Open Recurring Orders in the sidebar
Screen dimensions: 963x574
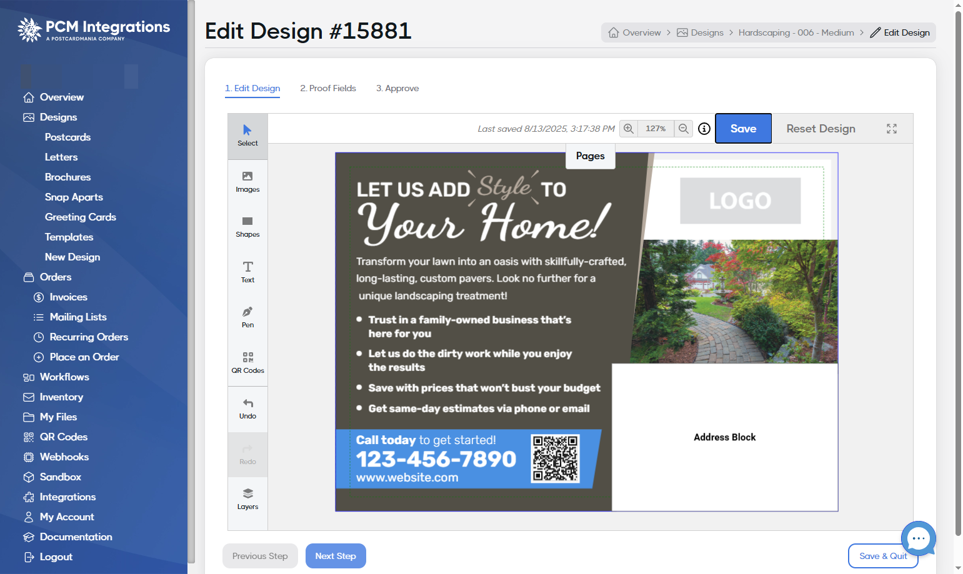pyautogui.click(x=89, y=337)
